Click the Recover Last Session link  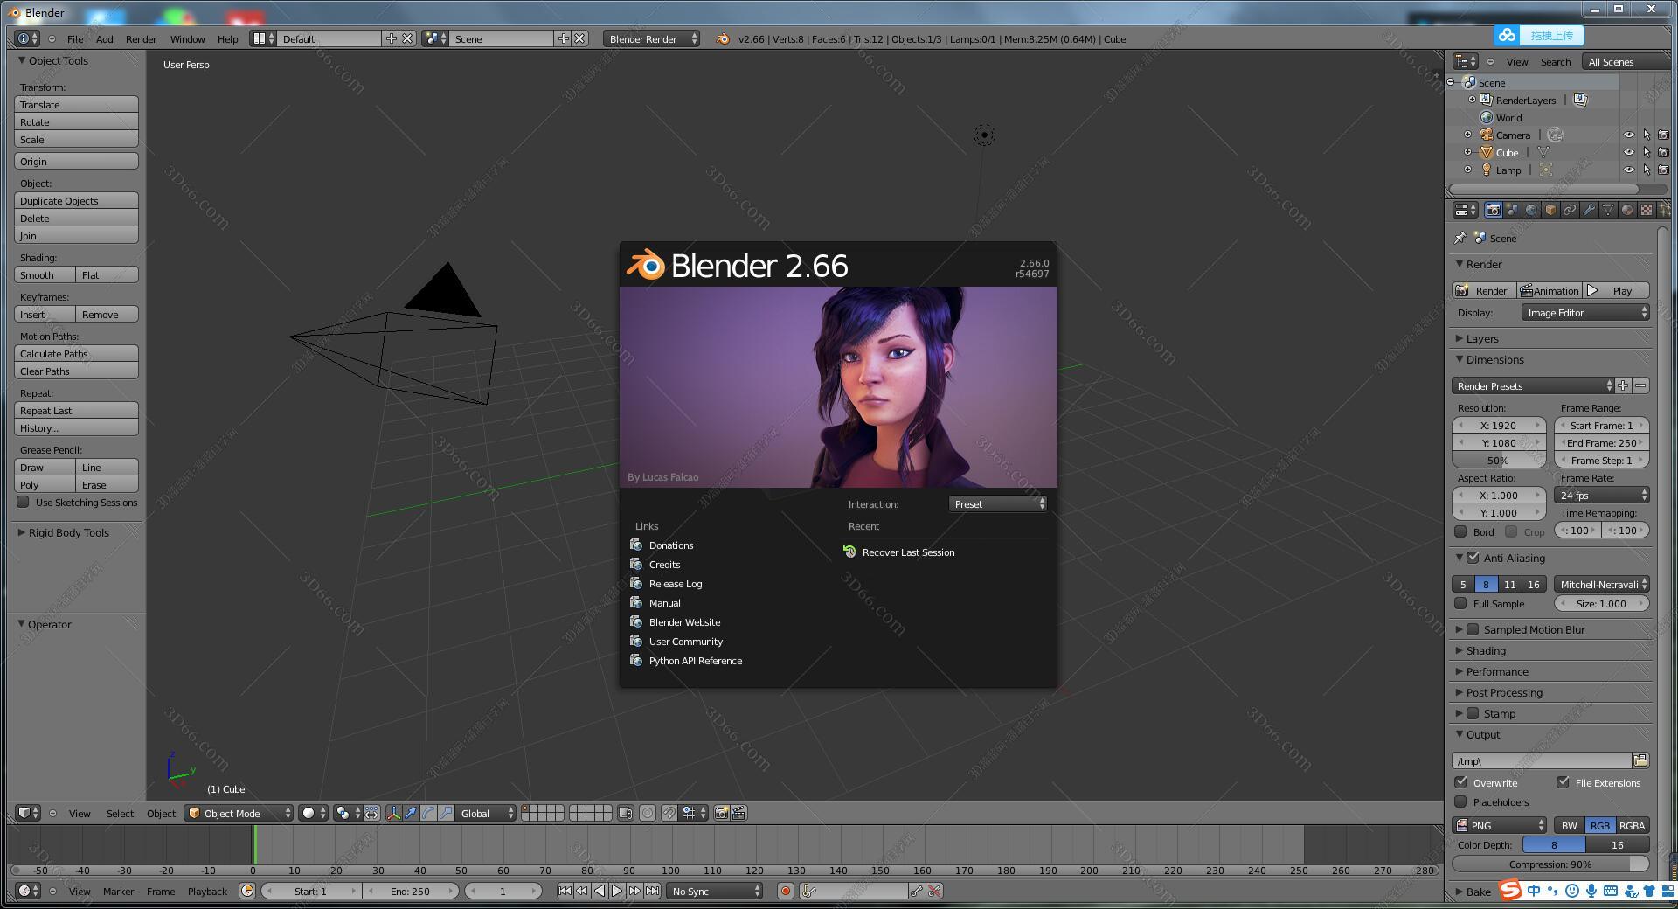pos(907,552)
